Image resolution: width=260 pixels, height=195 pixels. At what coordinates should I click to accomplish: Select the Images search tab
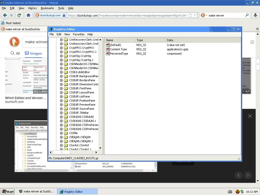[x=33, y=53]
